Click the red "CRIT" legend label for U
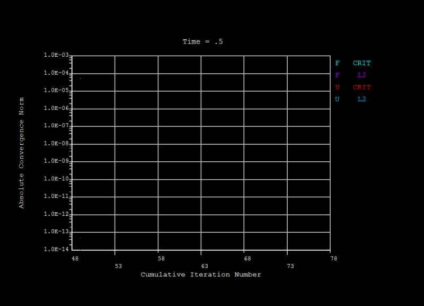The height and width of the screenshot is (306, 424). point(361,87)
